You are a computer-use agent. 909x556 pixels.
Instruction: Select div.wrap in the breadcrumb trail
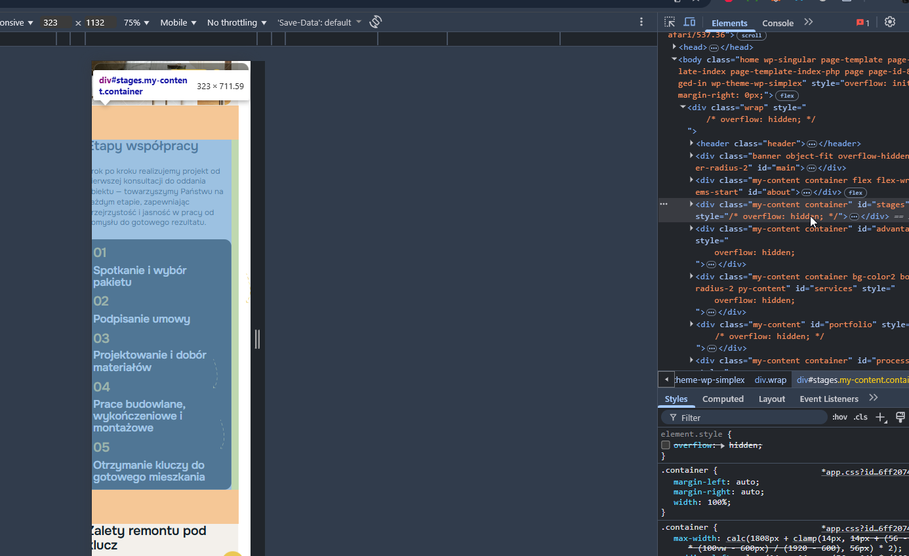[770, 380]
